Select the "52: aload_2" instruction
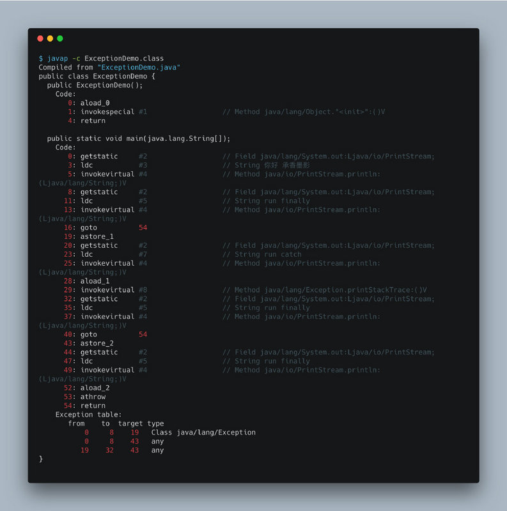 coord(87,388)
